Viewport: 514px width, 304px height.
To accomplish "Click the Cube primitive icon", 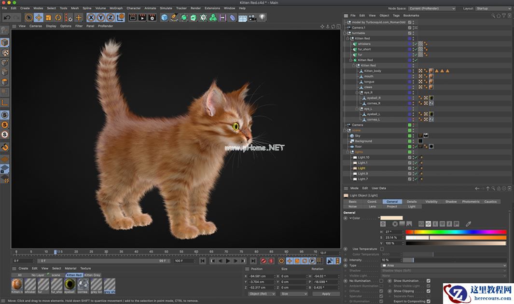I will click(x=165, y=17).
